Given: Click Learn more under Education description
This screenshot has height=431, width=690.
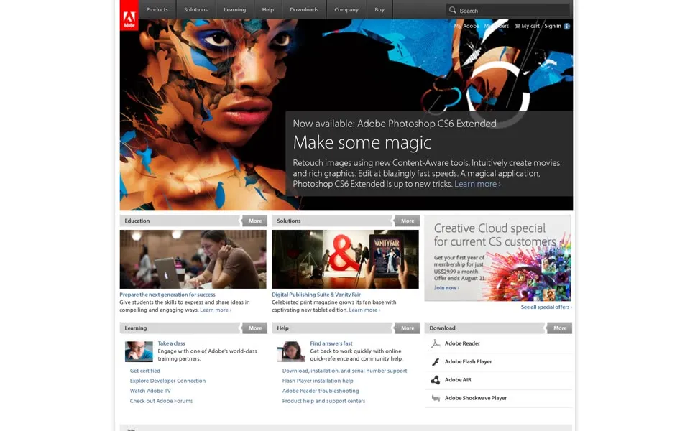Looking at the screenshot, I should (216, 310).
